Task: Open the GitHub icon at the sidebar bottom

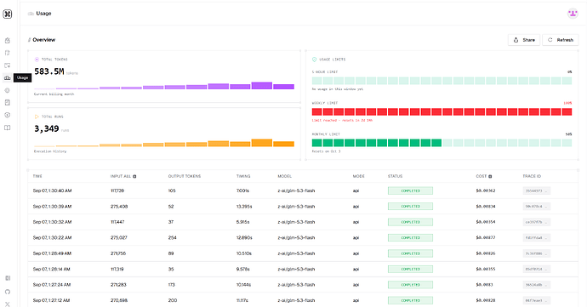Action: pos(8,292)
